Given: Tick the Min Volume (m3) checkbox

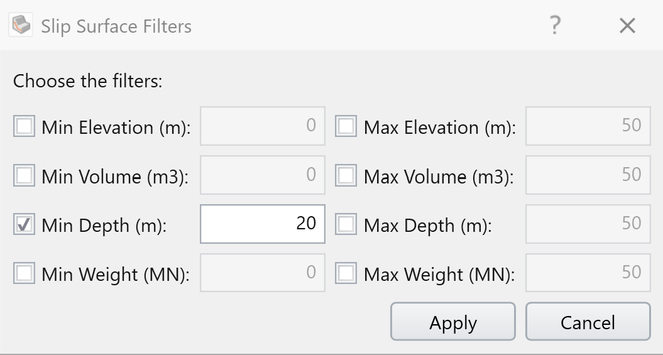Looking at the screenshot, I should pyautogui.click(x=24, y=175).
